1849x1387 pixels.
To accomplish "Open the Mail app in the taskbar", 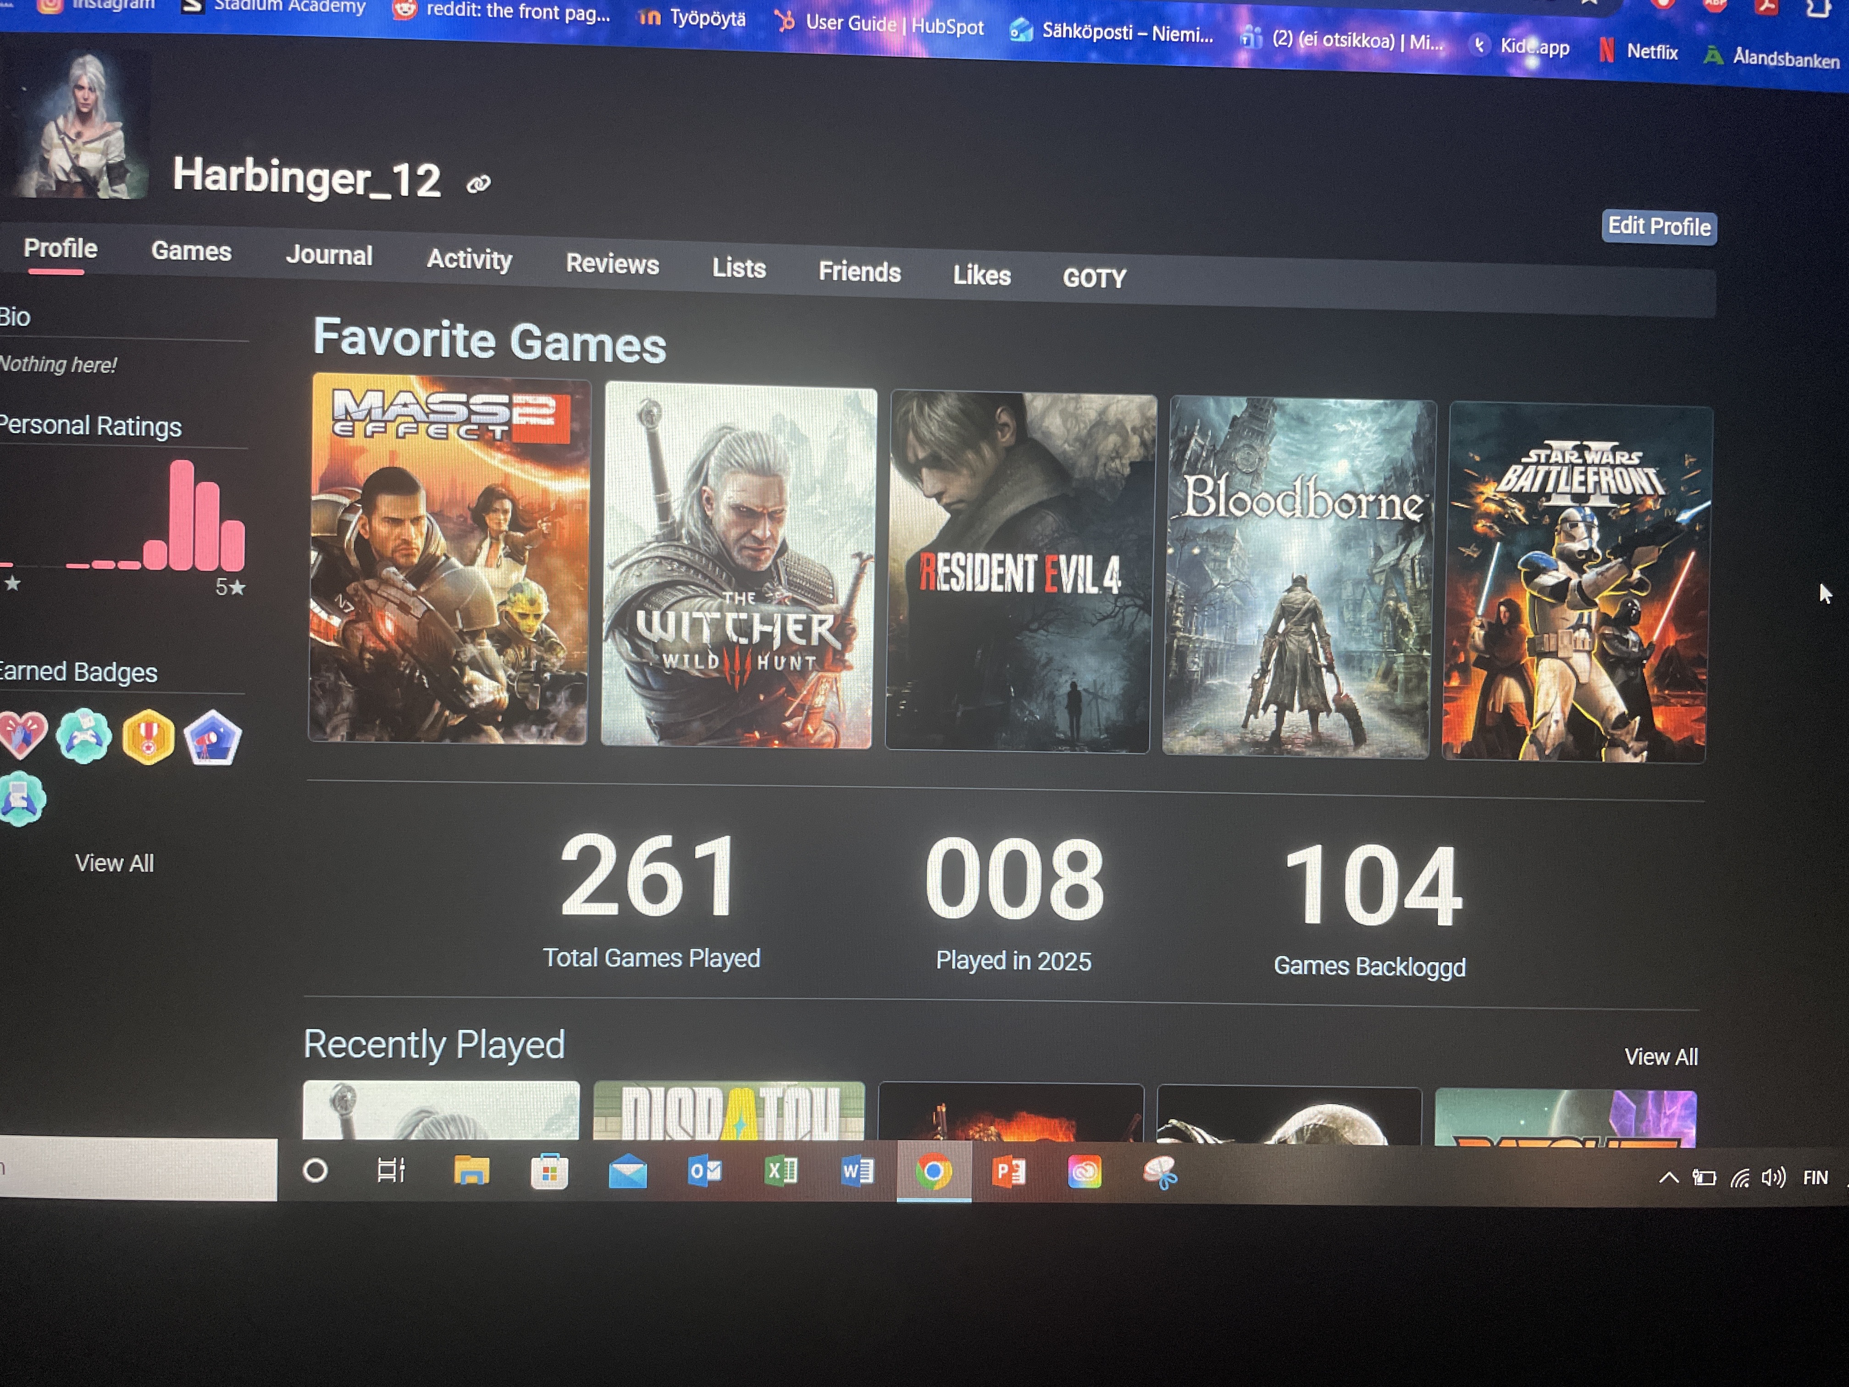I will point(628,1172).
